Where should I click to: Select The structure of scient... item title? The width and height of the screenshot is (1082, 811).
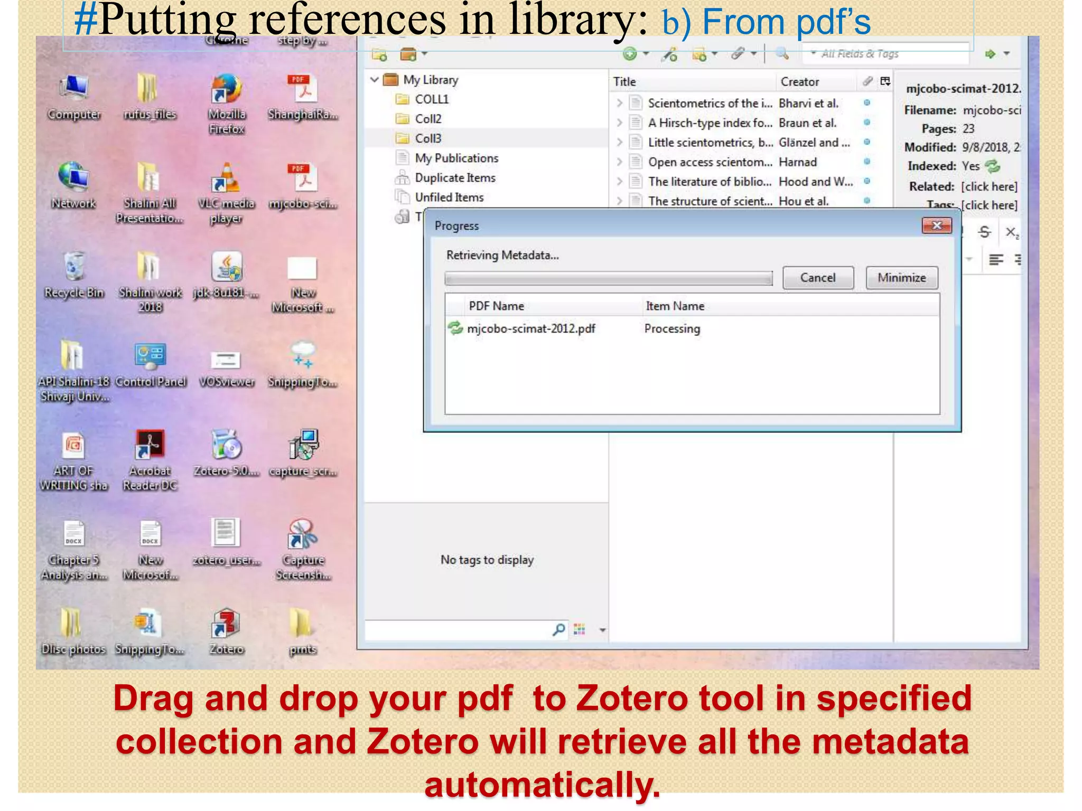pyautogui.click(x=710, y=201)
